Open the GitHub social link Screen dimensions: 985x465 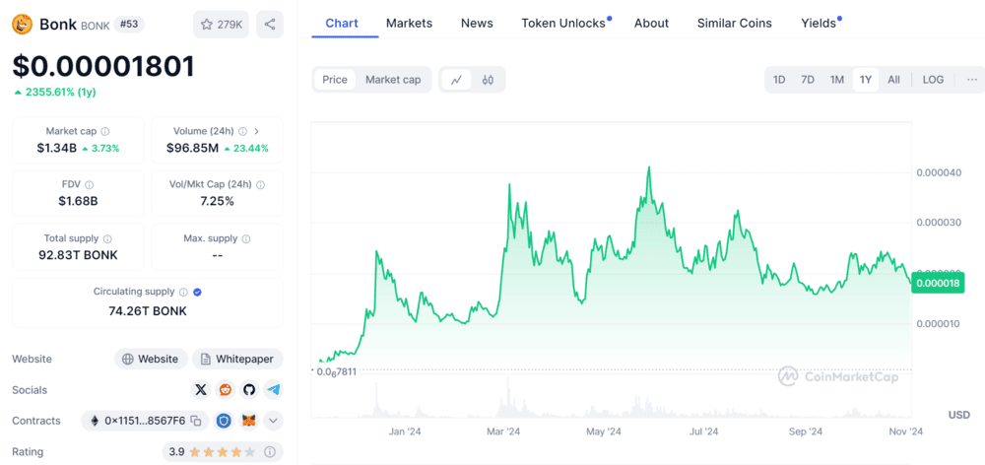point(249,390)
